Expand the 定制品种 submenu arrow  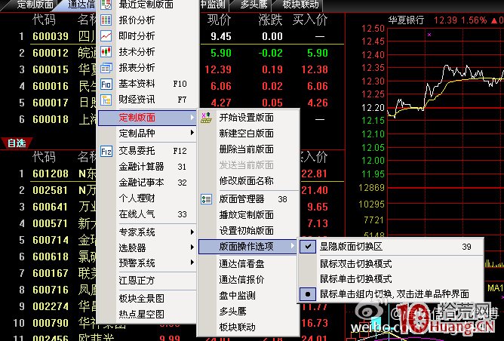pos(192,133)
